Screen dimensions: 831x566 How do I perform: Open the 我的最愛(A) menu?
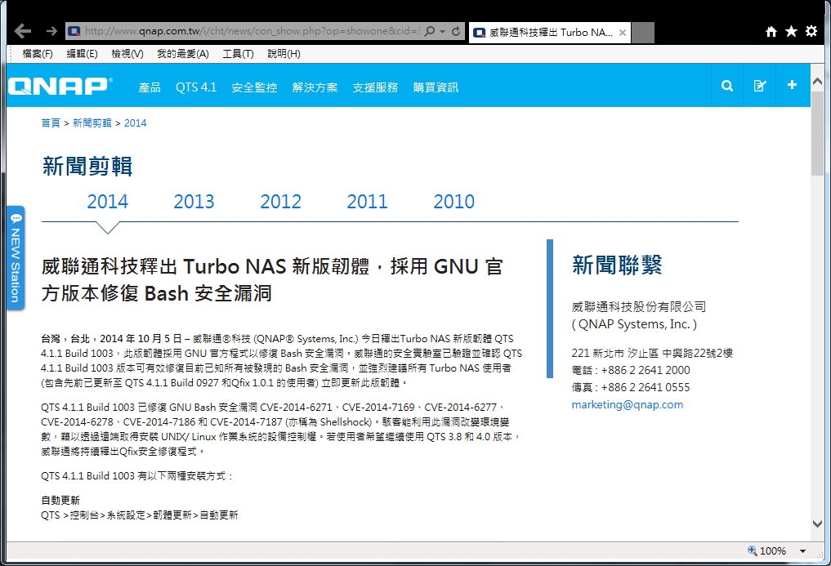pyautogui.click(x=183, y=54)
